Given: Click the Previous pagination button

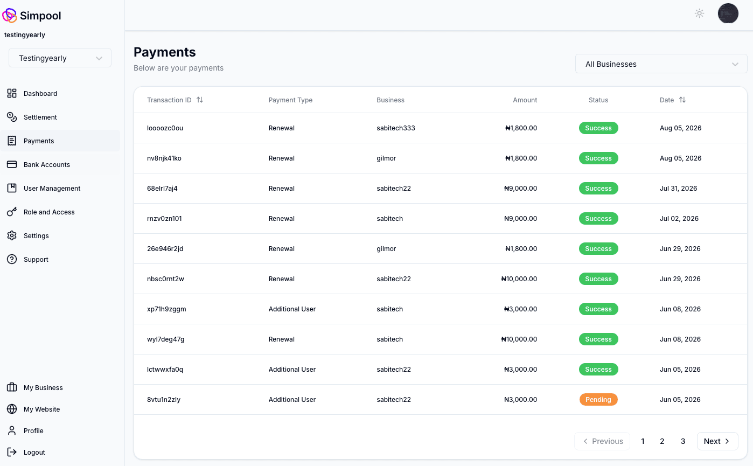Looking at the screenshot, I should click(602, 441).
